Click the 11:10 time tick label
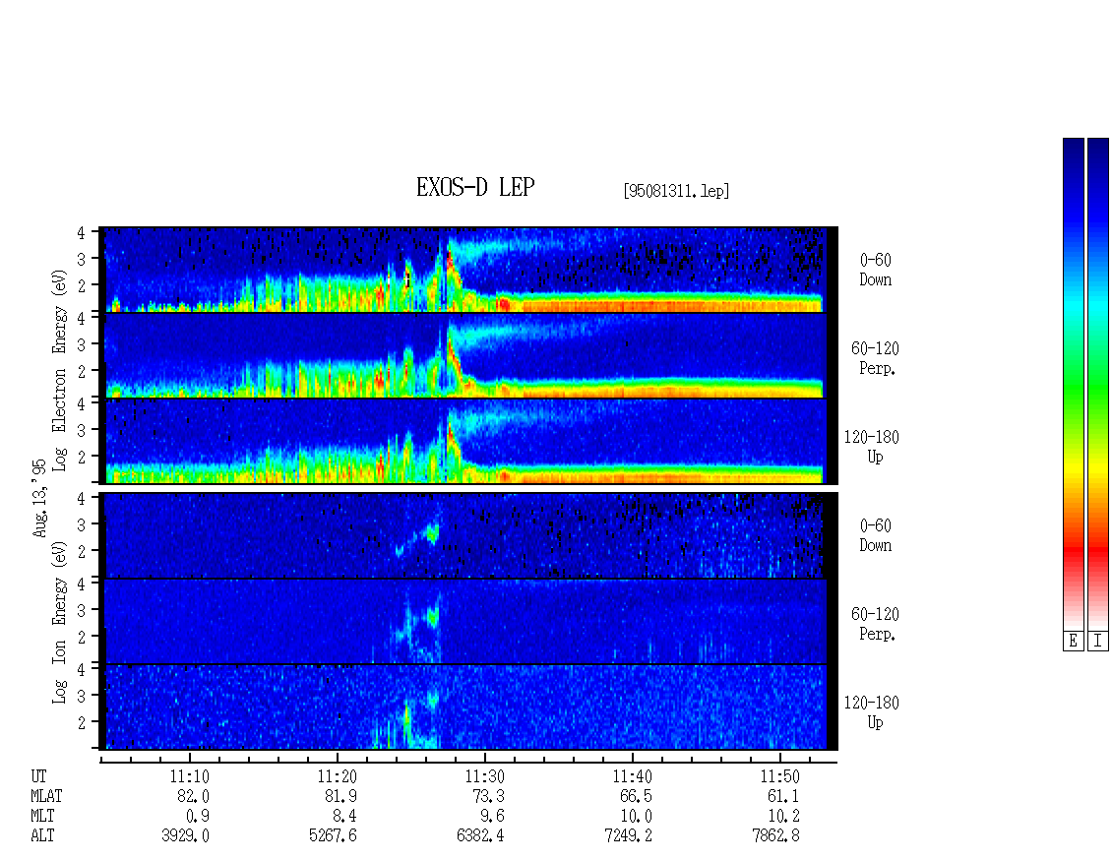Image resolution: width=1112 pixels, height=861 pixels. (x=189, y=776)
